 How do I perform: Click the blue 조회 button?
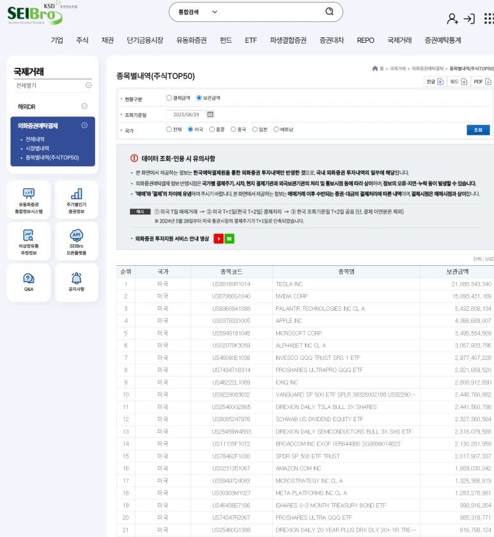coord(478,130)
